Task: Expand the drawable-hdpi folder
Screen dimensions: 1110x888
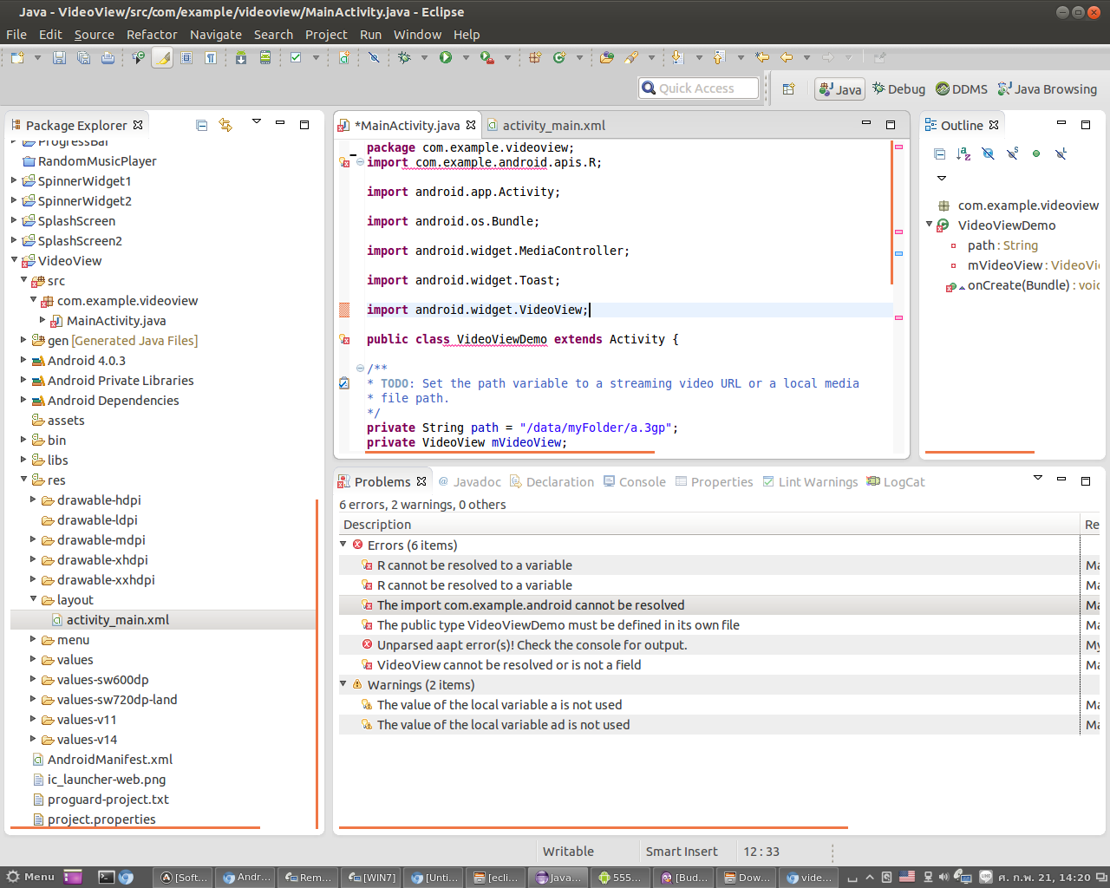Action: (34, 499)
